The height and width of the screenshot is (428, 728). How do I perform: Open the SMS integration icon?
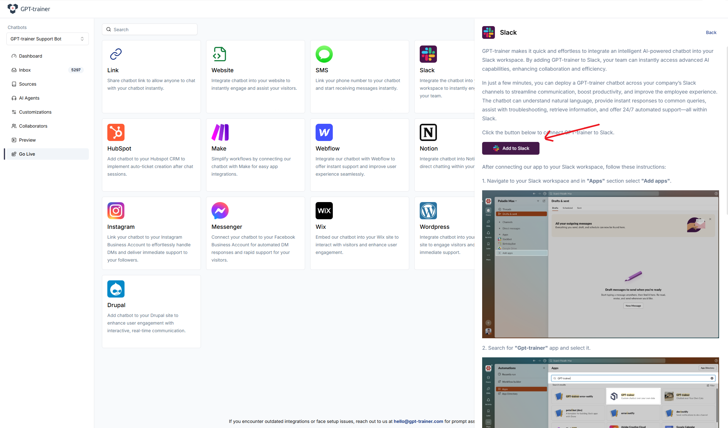point(324,54)
